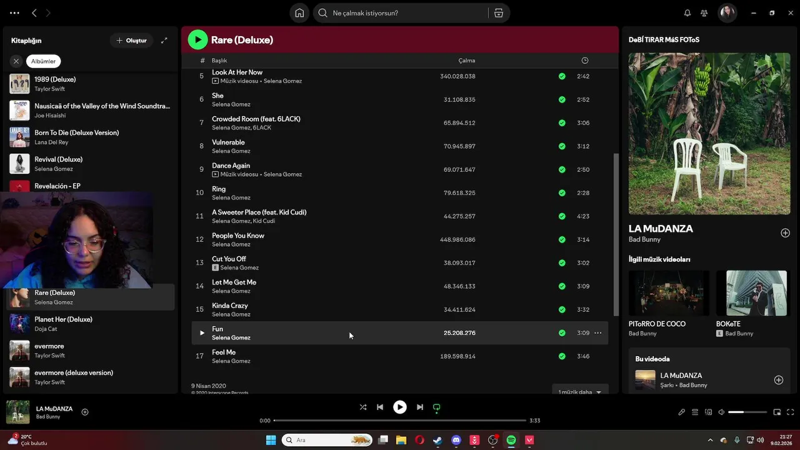Click the Oluştur create button
The image size is (800, 450).
[x=132, y=41]
